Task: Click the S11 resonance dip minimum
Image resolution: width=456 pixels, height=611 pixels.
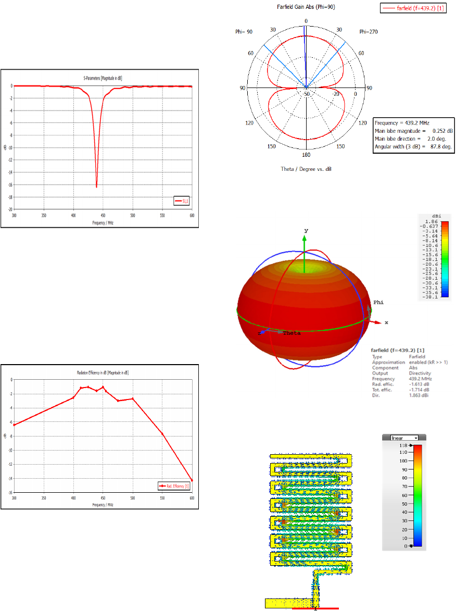Action: pyautogui.click(x=96, y=186)
